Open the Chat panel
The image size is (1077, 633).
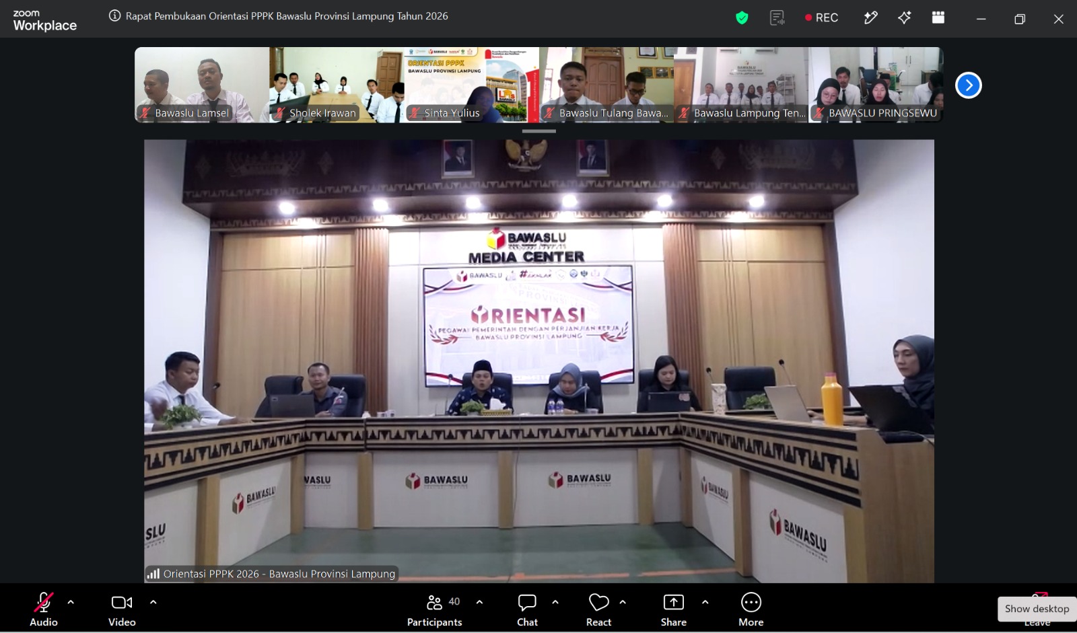(x=527, y=609)
